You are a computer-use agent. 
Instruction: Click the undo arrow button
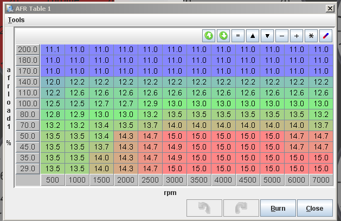(203, 208)
